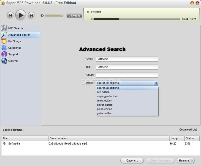Toggle the Edition combo box arrow

coord(156,83)
